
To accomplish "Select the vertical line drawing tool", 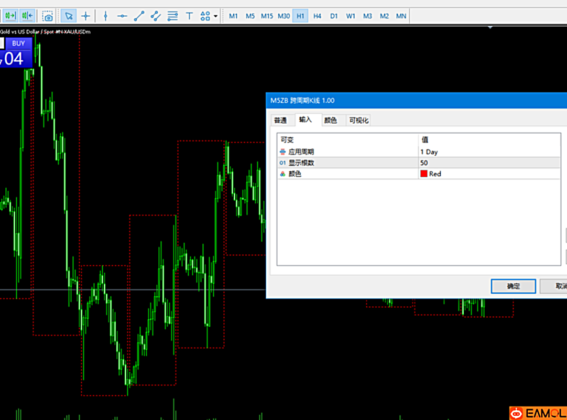I will pyautogui.click(x=105, y=16).
